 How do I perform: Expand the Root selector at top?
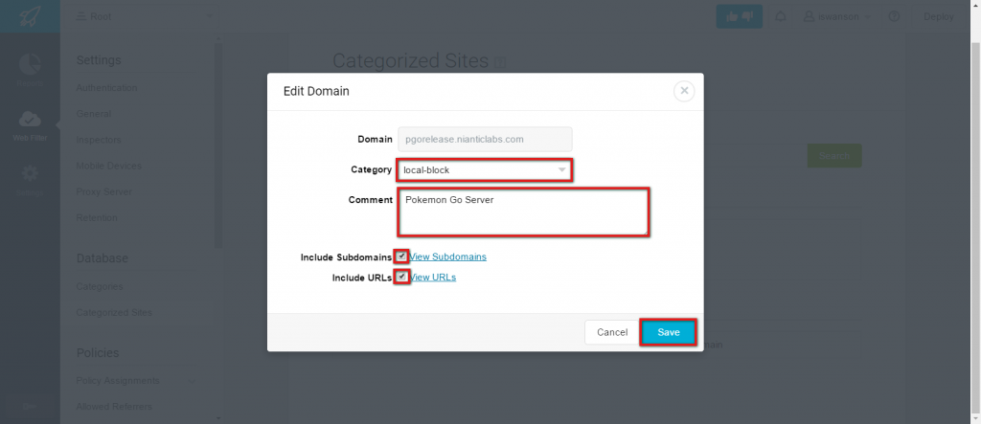(x=144, y=16)
